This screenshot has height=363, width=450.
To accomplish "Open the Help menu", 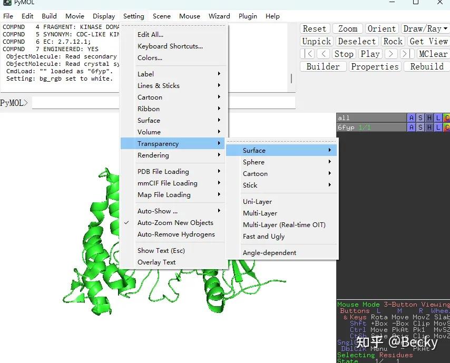I will 272,16.
